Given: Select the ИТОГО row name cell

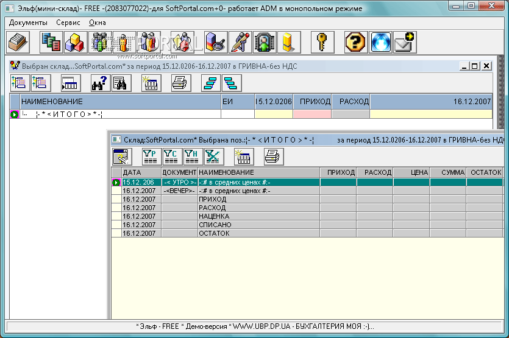Looking at the screenshot, I should [x=121, y=114].
